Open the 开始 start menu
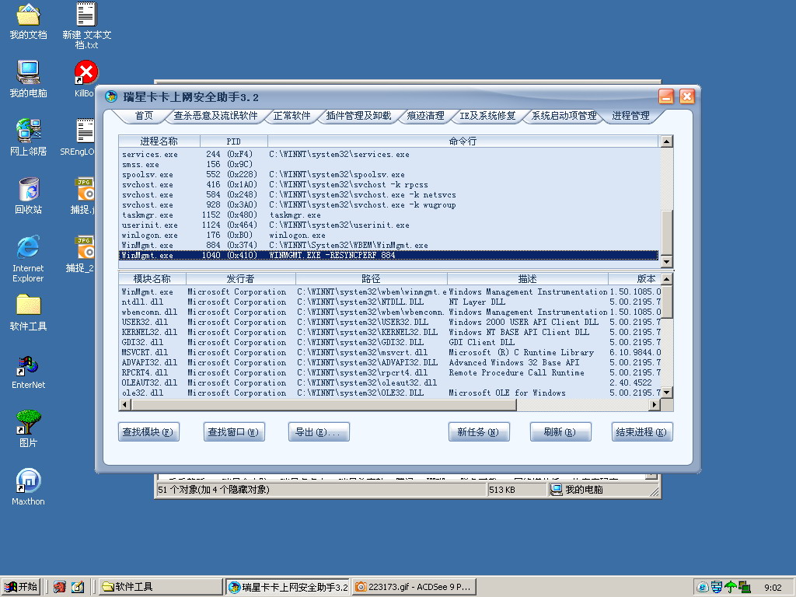This screenshot has height=597, width=796. coord(21,587)
